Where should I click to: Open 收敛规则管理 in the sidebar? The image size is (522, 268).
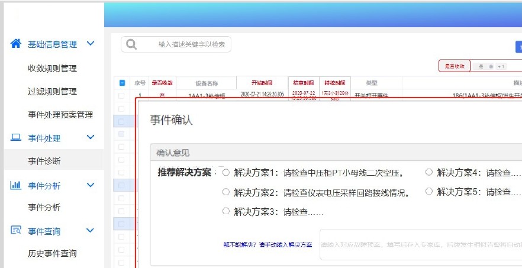52,68
